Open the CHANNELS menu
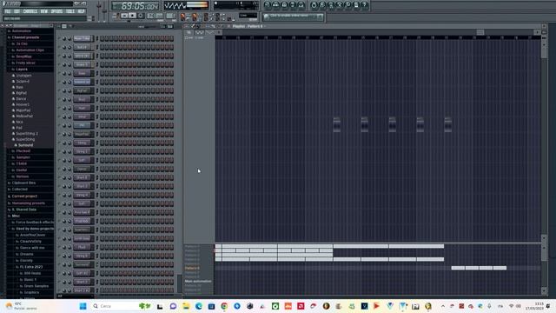The image size is (556, 313). (30, 11)
